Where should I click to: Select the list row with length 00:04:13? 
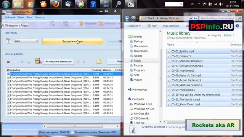(x=64, y=78)
